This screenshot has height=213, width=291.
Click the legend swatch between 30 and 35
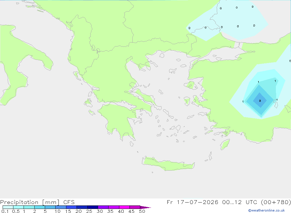[x=103, y=207]
